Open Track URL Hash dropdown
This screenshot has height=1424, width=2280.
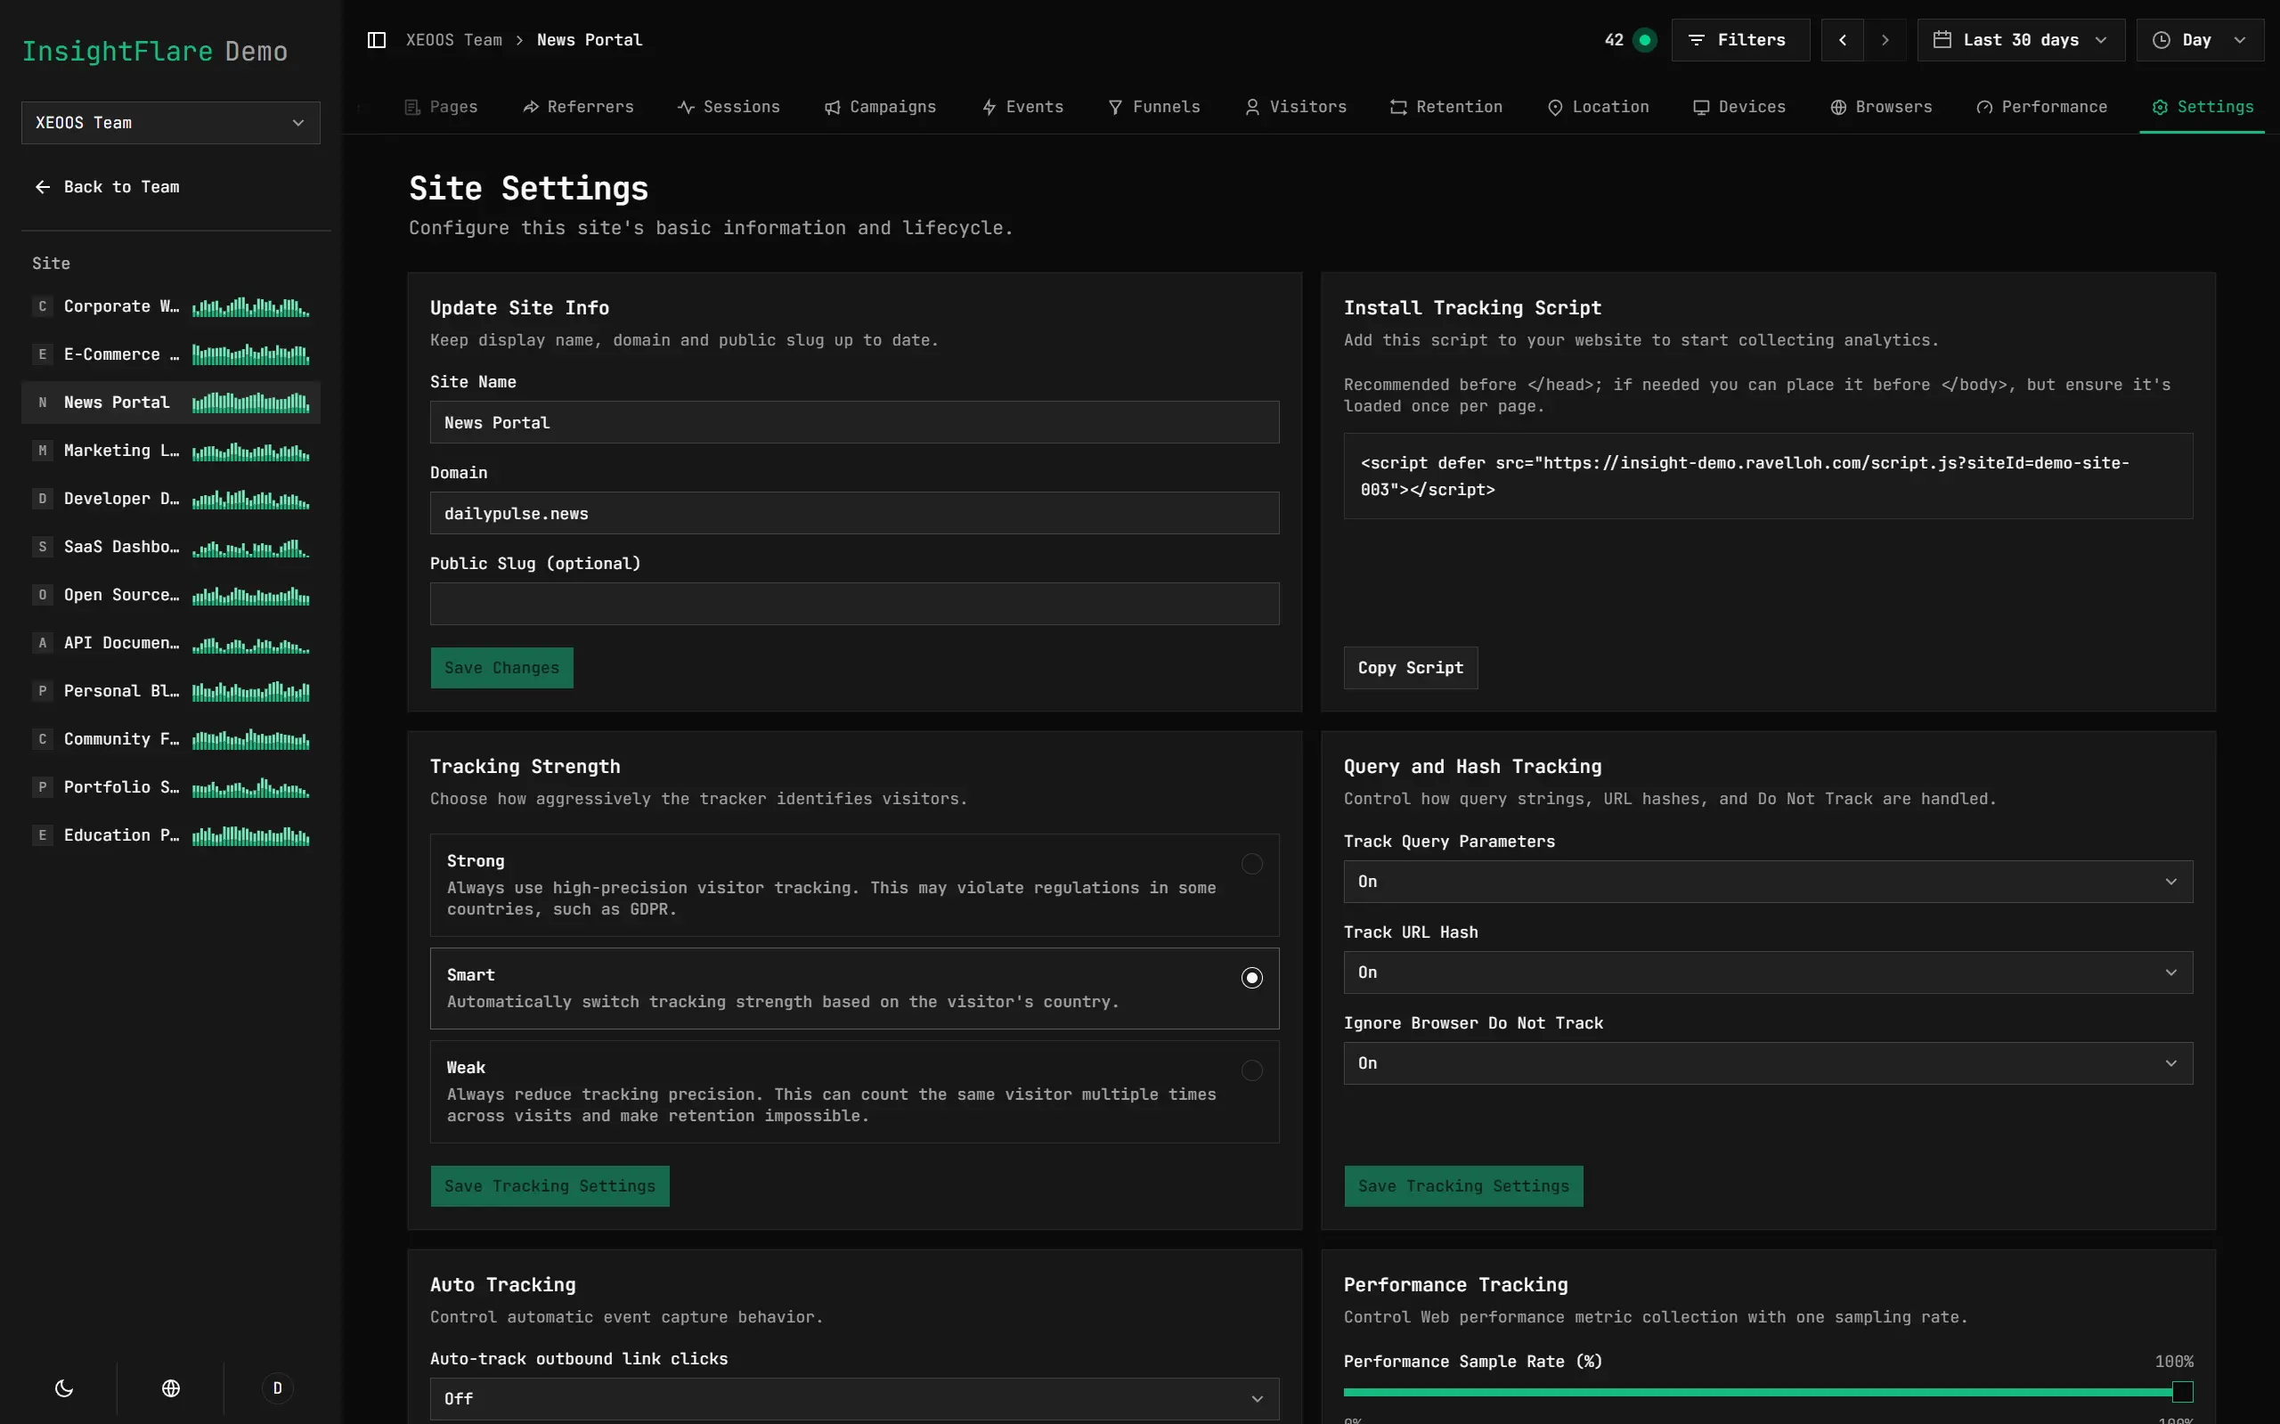click(1768, 972)
